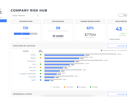Viewport: 127px width, 102px height.
Task: Click Greenville's gray $167M unmitigated bar
Action: 59,76
